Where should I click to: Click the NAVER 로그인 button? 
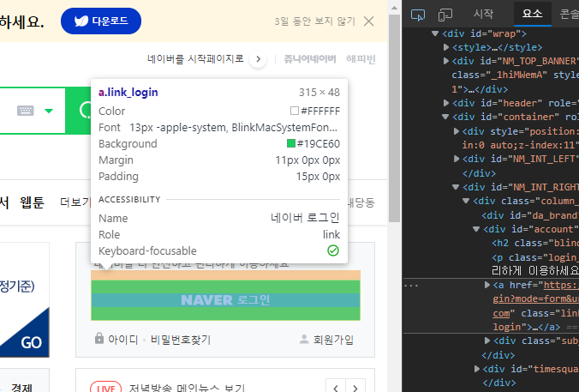pyautogui.click(x=225, y=300)
